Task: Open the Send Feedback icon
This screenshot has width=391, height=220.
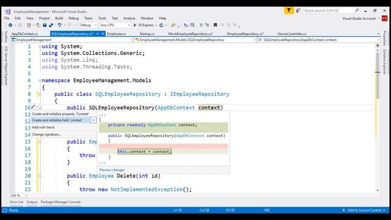Action: (x=298, y=10)
